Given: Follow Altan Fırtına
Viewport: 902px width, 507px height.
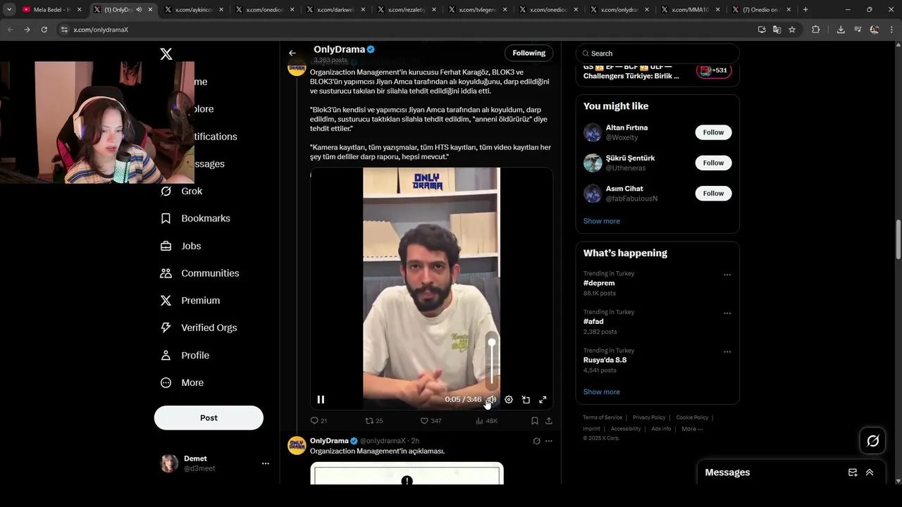Looking at the screenshot, I should [713, 132].
